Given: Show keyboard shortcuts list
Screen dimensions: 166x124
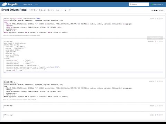Looking at the screenshot, I should coord(153,10).
